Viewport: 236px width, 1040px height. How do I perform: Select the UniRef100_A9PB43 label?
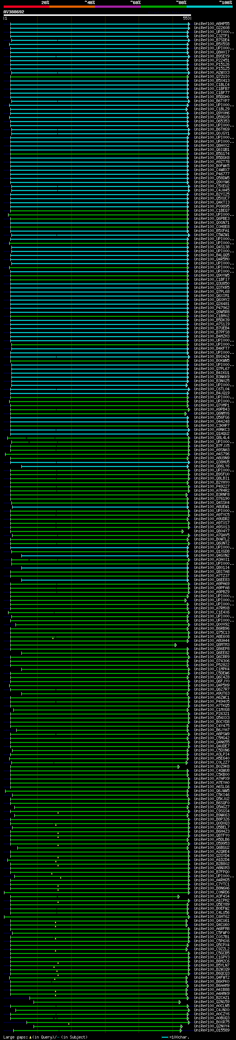pos(212,410)
